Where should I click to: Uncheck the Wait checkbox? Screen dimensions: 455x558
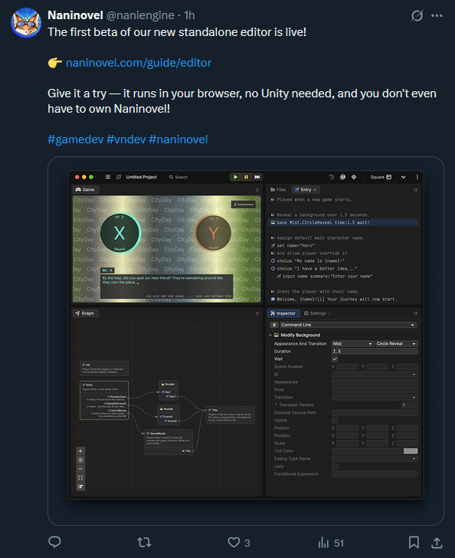pyautogui.click(x=335, y=359)
